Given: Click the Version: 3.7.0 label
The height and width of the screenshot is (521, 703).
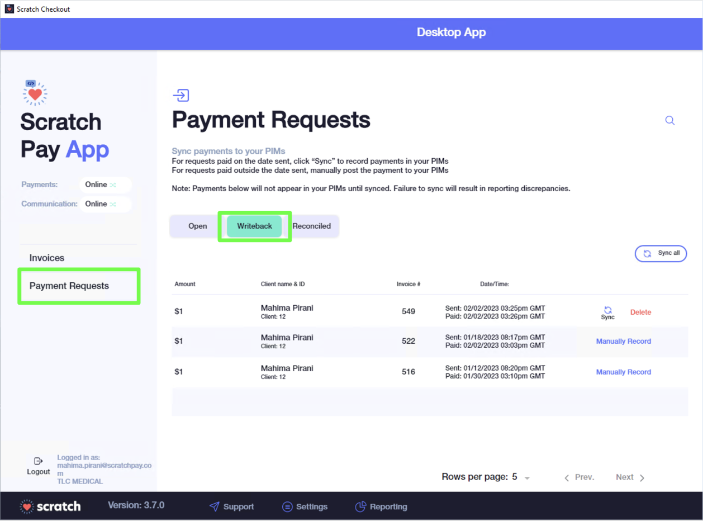Looking at the screenshot, I should pos(136,505).
